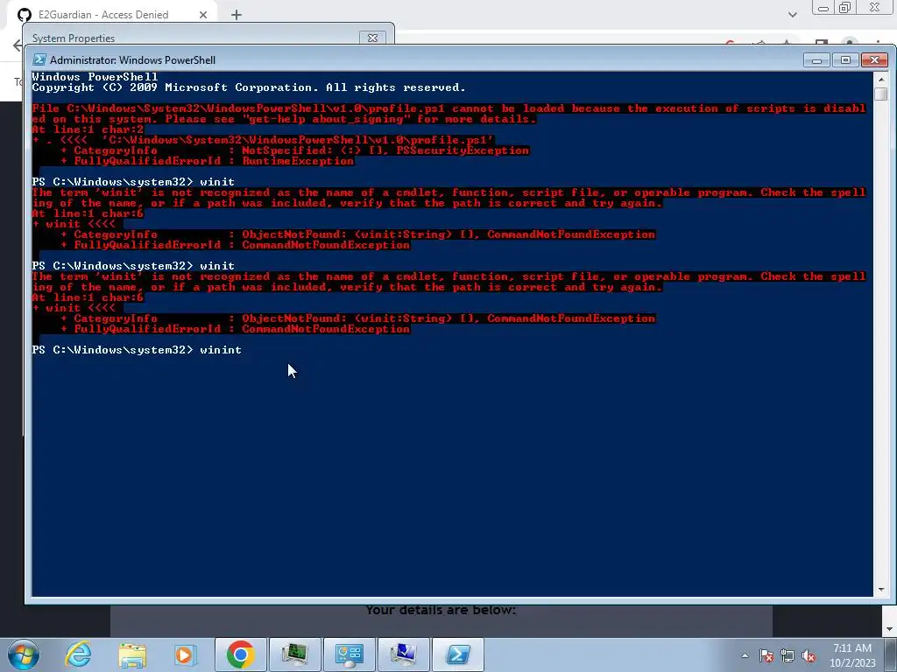The width and height of the screenshot is (897, 672).
Task: Click the GitHub favicon on the Chrome tab
Action: [x=24, y=14]
